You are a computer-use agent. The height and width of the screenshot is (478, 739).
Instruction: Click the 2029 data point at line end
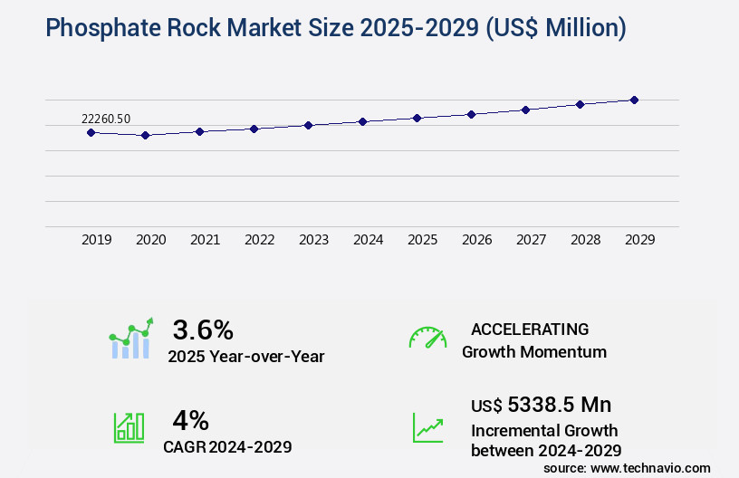click(x=634, y=100)
